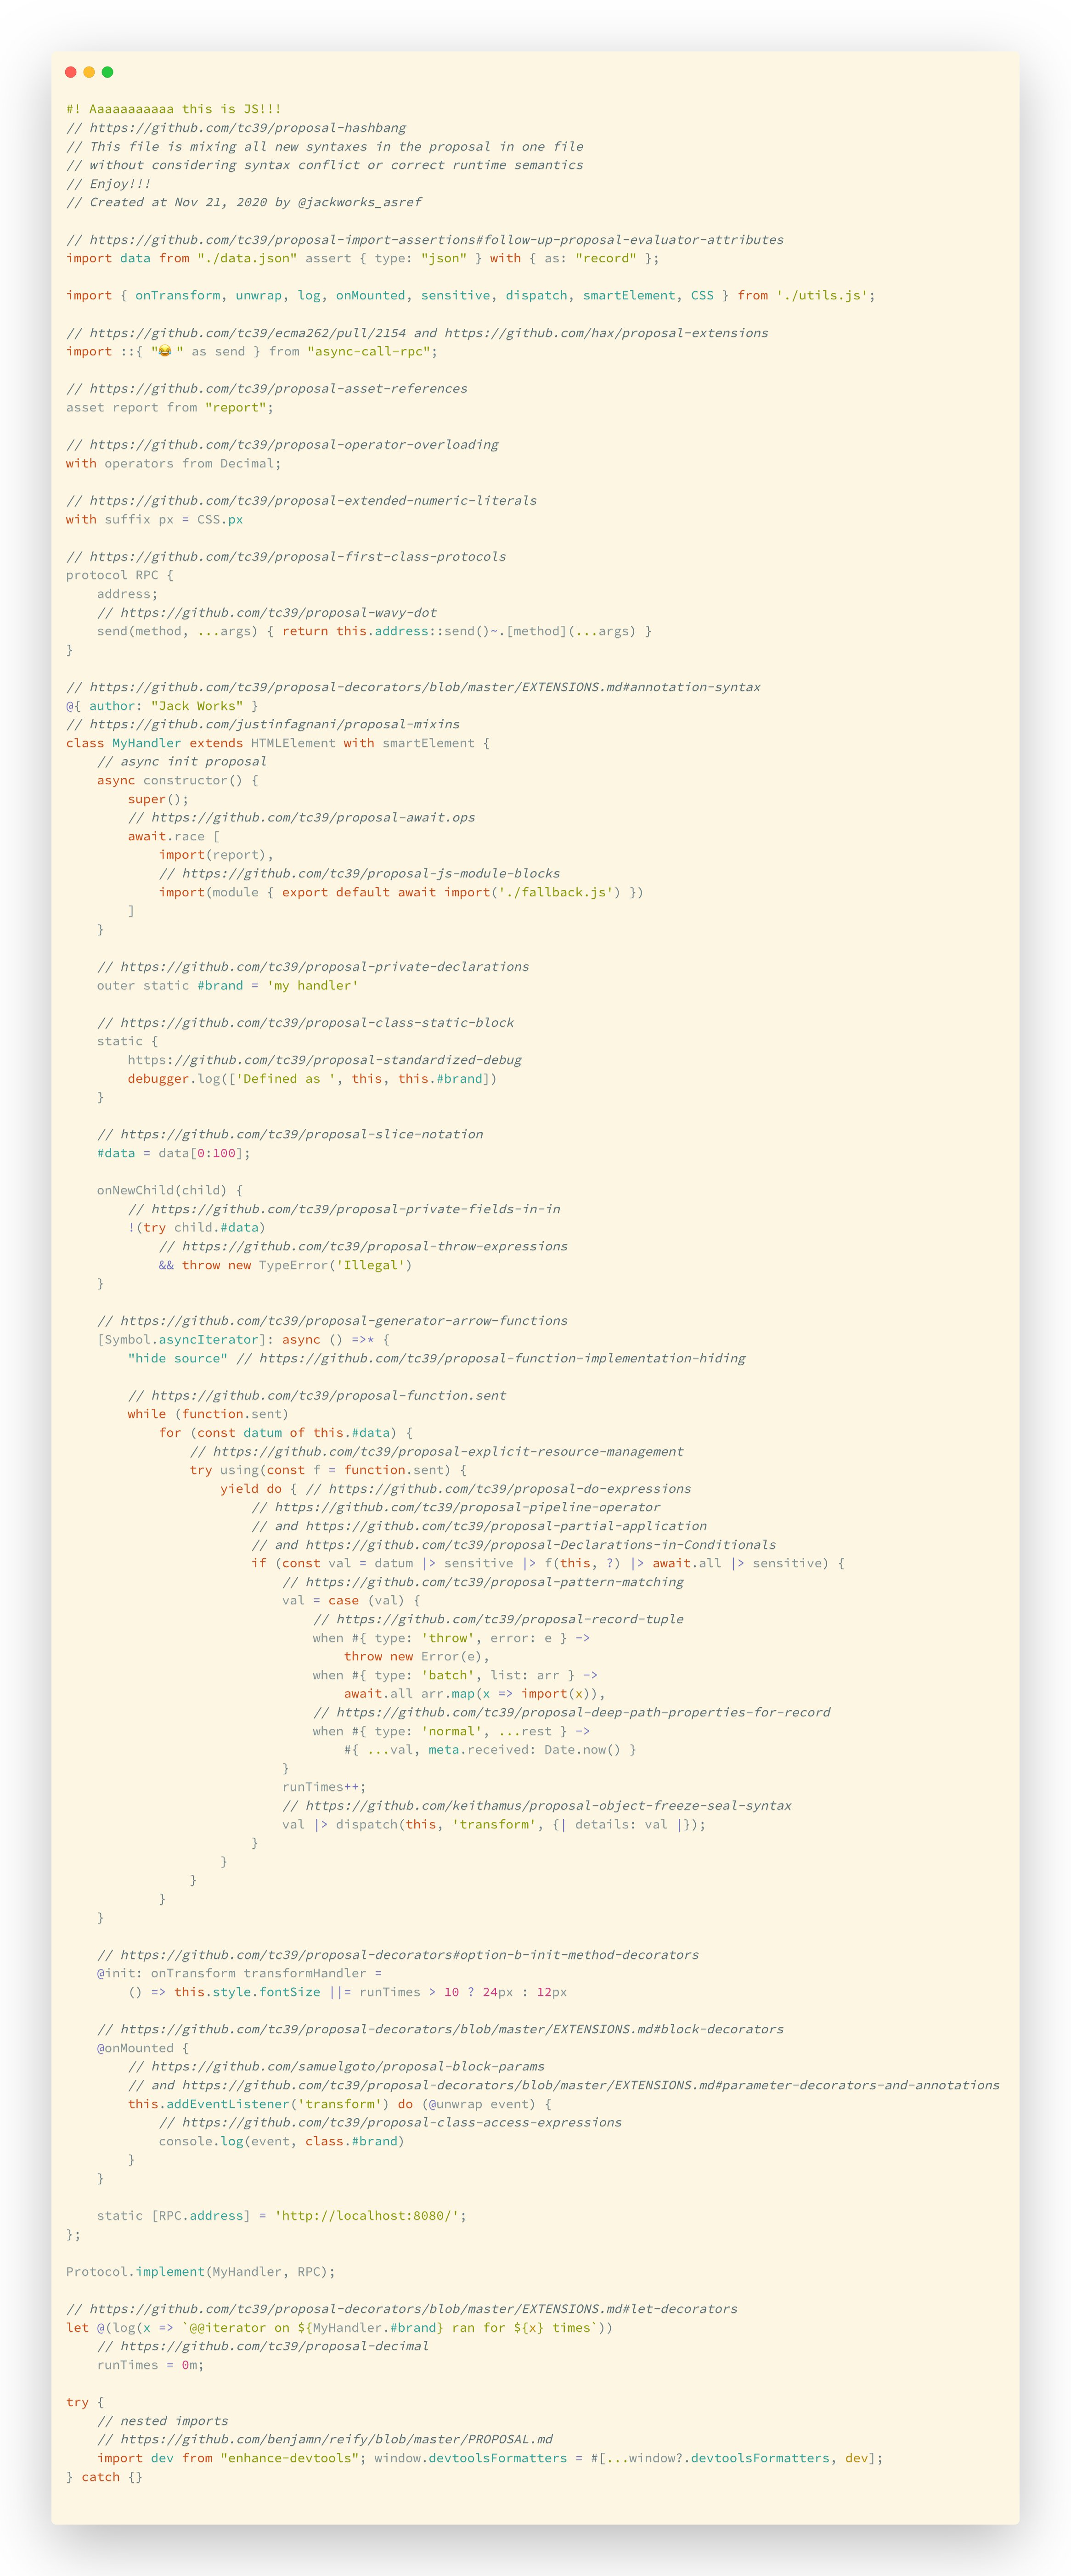This screenshot has height=2576, width=1071.
Task: Click the "hide source" directive string
Action: coord(178,1358)
